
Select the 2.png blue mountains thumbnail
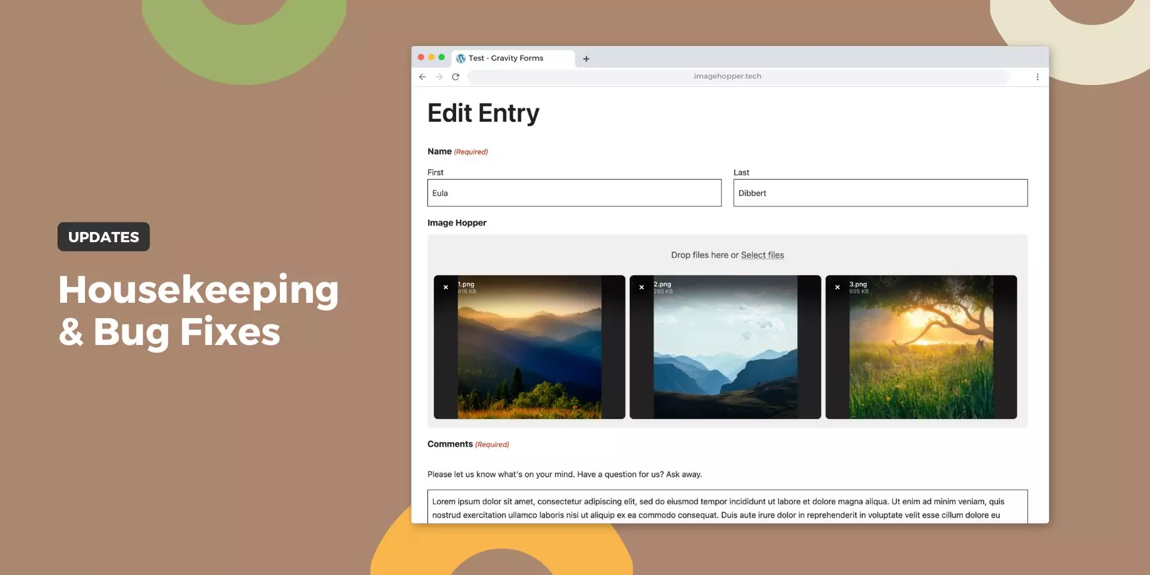click(x=725, y=347)
